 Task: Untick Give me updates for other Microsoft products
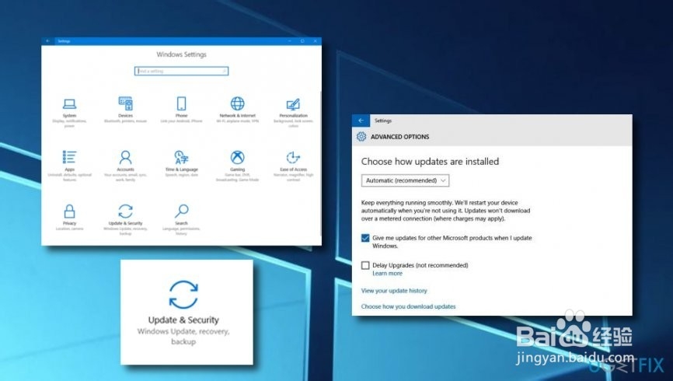point(365,238)
